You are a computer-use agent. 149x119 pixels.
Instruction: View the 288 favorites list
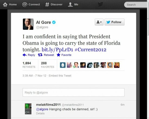pos(47,65)
